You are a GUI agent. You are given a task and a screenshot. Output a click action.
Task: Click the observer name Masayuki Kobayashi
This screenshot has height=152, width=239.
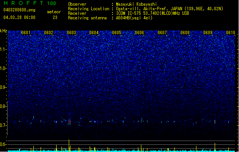(136, 4)
